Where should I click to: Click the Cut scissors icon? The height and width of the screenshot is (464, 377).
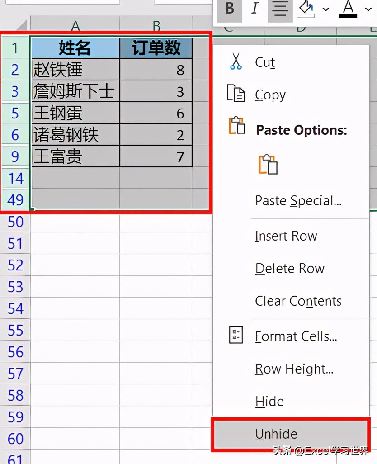coord(236,61)
